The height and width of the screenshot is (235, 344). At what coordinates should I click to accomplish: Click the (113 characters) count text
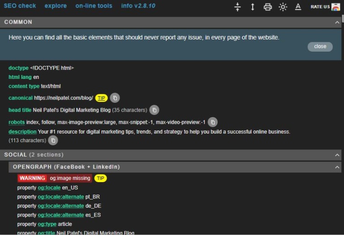(27, 140)
